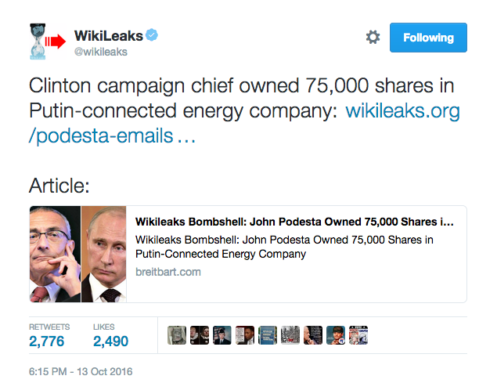Toggle the Following button
The width and height of the screenshot is (497, 383).
428,38
